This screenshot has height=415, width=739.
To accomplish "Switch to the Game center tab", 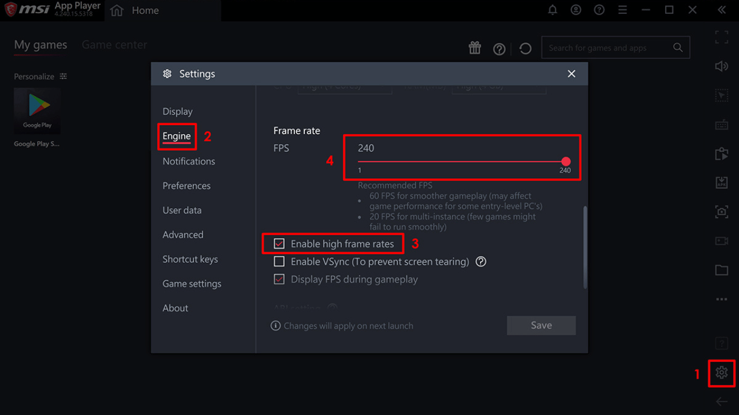I will (x=114, y=44).
